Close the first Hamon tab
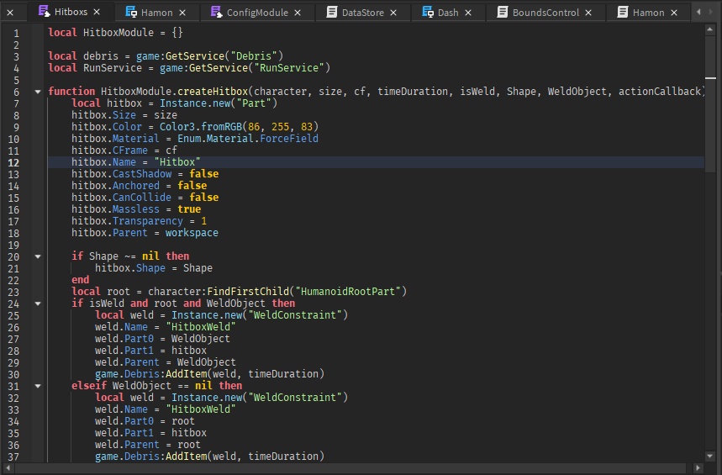Screen dimensions: 722x475 click(182, 13)
